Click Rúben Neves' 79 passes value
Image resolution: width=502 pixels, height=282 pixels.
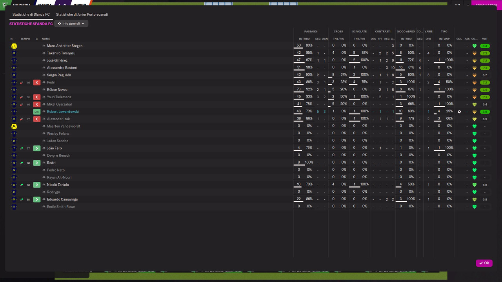coord(299,89)
